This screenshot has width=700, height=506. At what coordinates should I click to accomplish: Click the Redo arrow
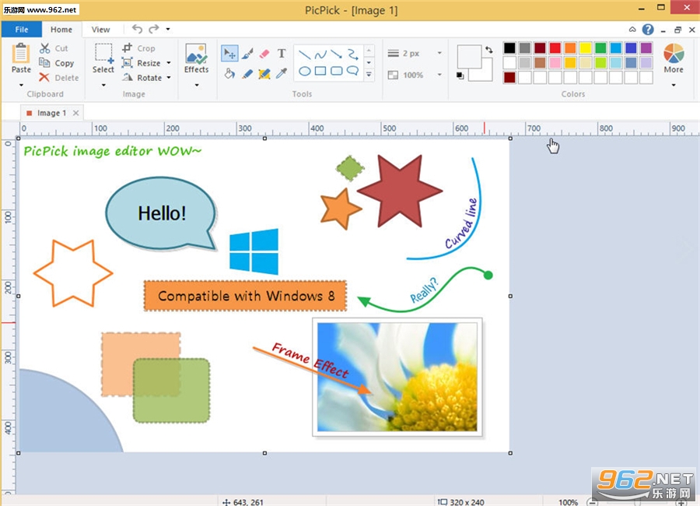coord(154,29)
